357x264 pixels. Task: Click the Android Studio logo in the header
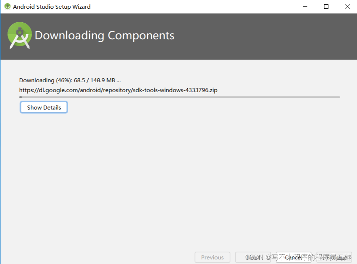point(20,35)
